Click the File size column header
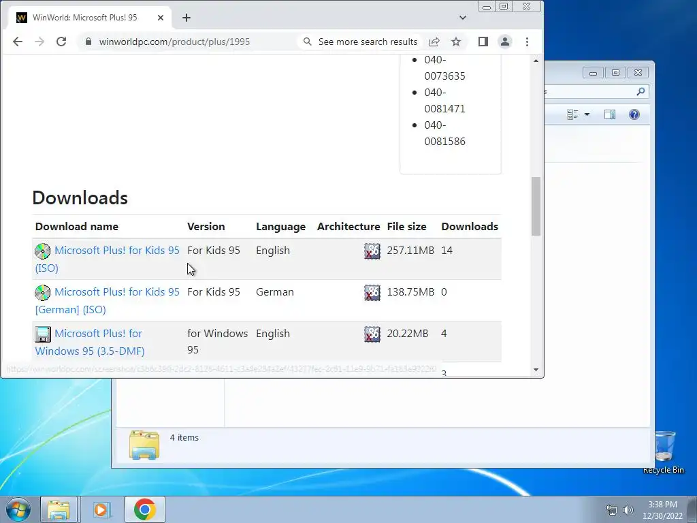Image resolution: width=697 pixels, height=523 pixels. 406,226
